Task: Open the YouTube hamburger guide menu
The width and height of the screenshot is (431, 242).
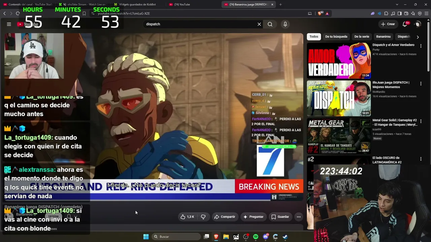Action: 9,24
